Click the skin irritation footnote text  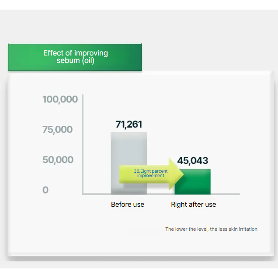pyautogui.click(x=211, y=229)
